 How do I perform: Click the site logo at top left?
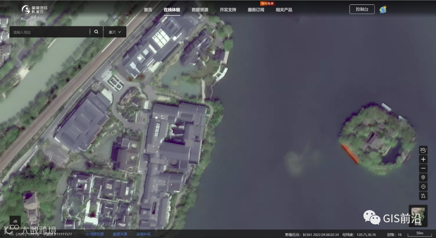pyautogui.click(x=35, y=9)
